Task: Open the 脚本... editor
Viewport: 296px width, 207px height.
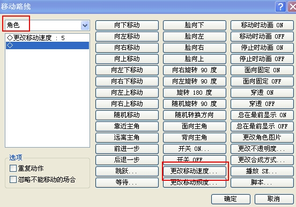Action: 262,182
